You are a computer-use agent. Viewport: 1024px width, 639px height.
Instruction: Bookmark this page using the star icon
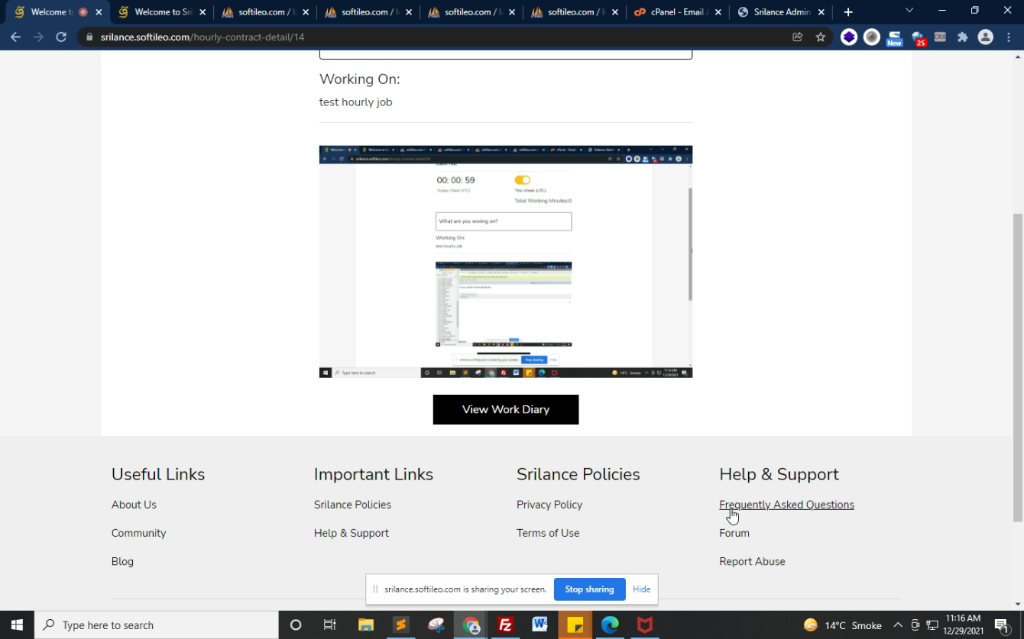tap(820, 37)
